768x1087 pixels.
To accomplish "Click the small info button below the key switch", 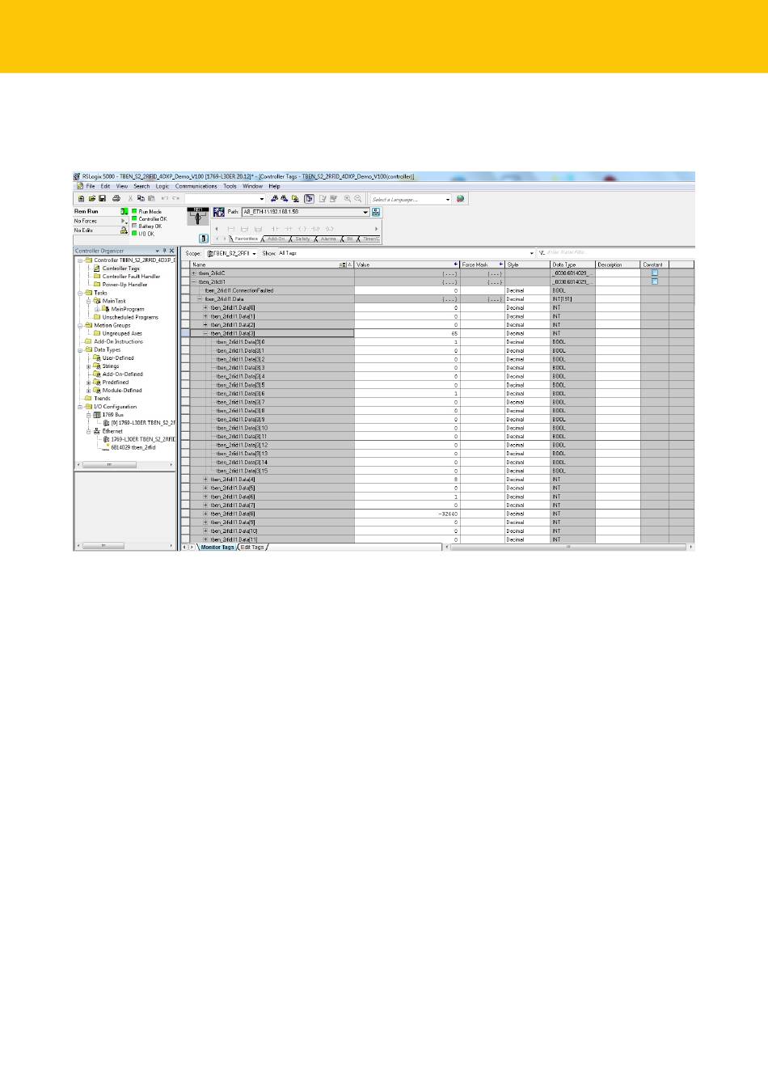I will [x=204, y=238].
